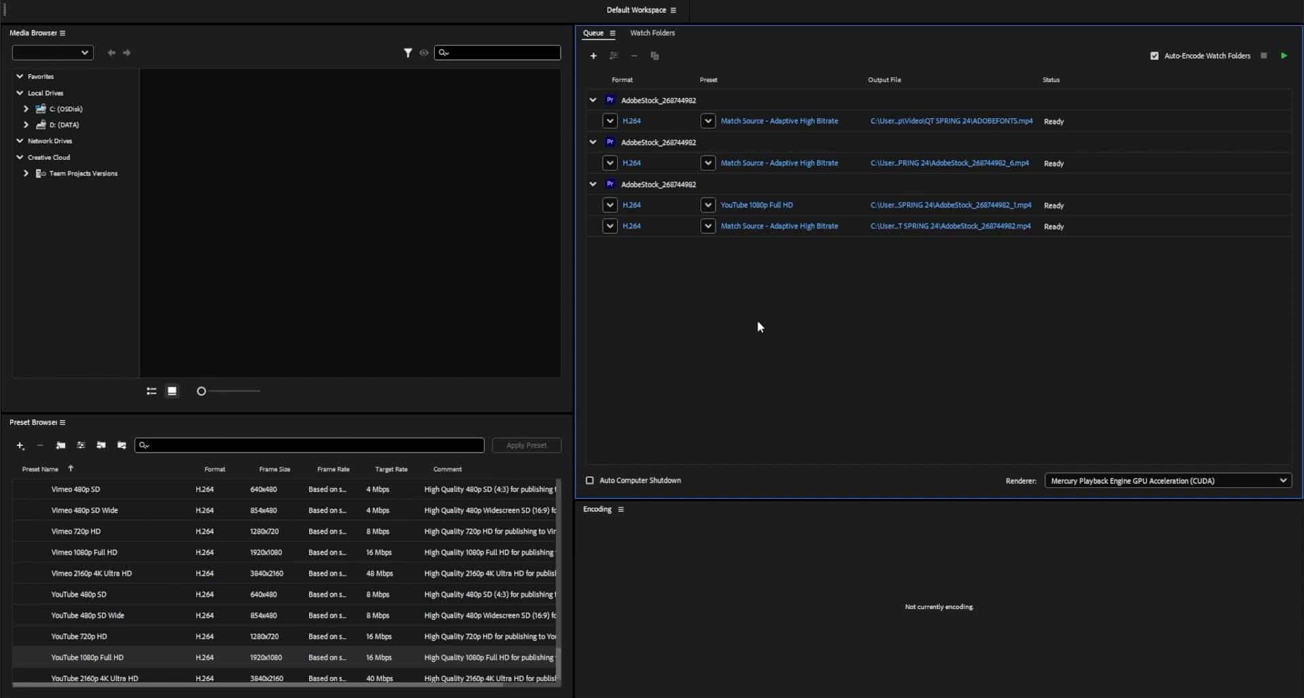
Task: Switch to the Watch Folders tab
Action: tap(652, 33)
